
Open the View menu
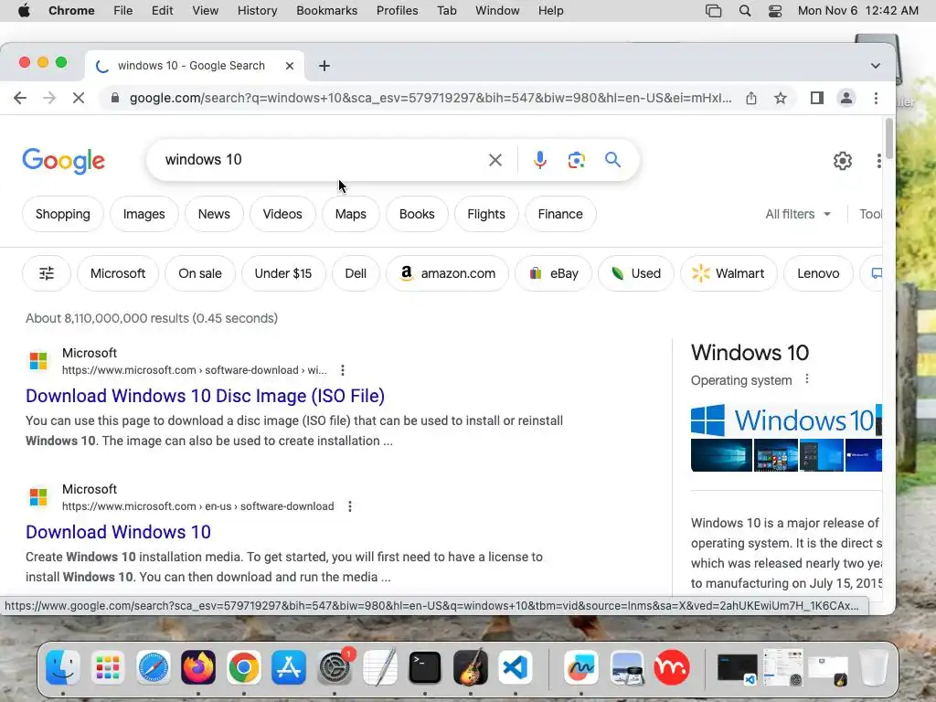coord(205,11)
